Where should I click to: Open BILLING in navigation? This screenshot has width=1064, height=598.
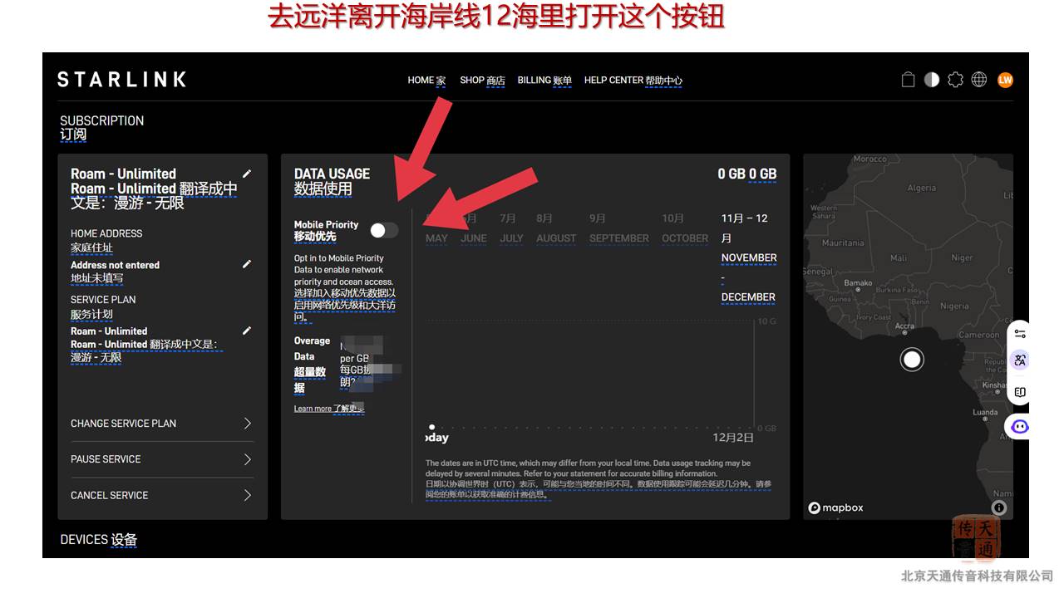tap(544, 81)
